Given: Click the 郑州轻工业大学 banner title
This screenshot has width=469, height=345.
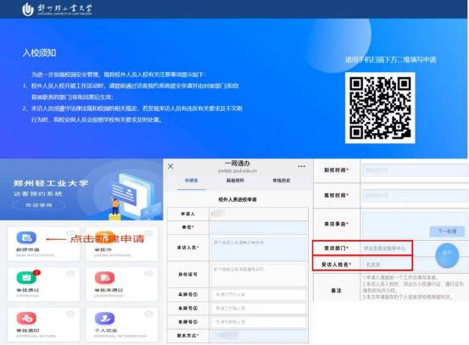Looking at the screenshot, I should [x=51, y=183].
